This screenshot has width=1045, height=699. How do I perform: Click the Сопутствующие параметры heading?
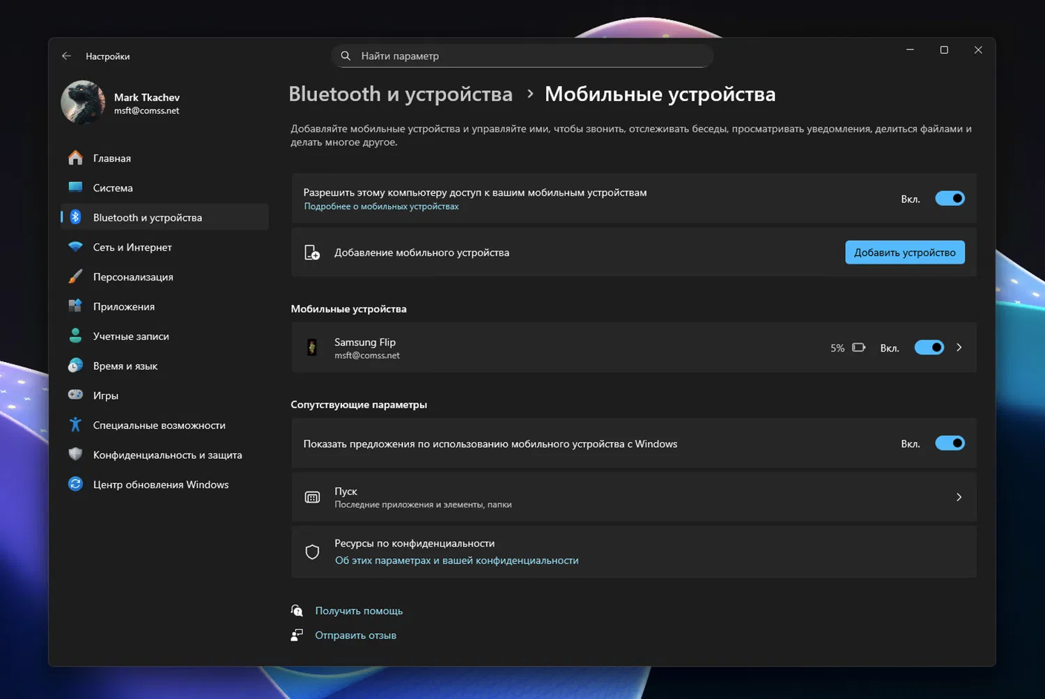[359, 405]
